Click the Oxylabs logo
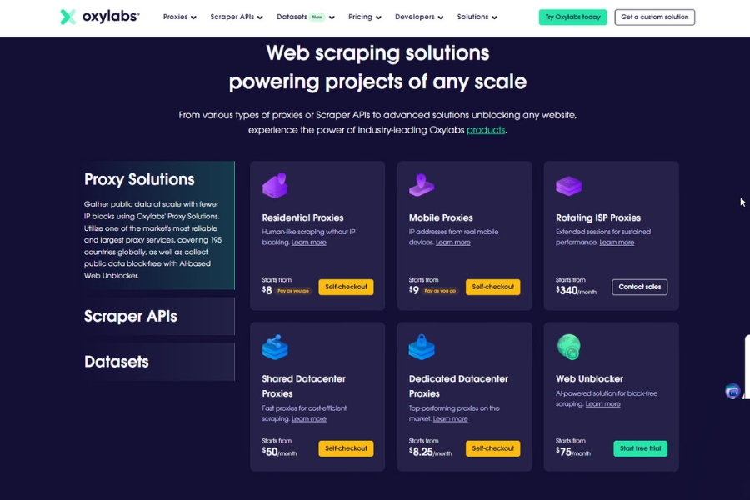The width and height of the screenshot is (750, 500). (x=100, y=17)
